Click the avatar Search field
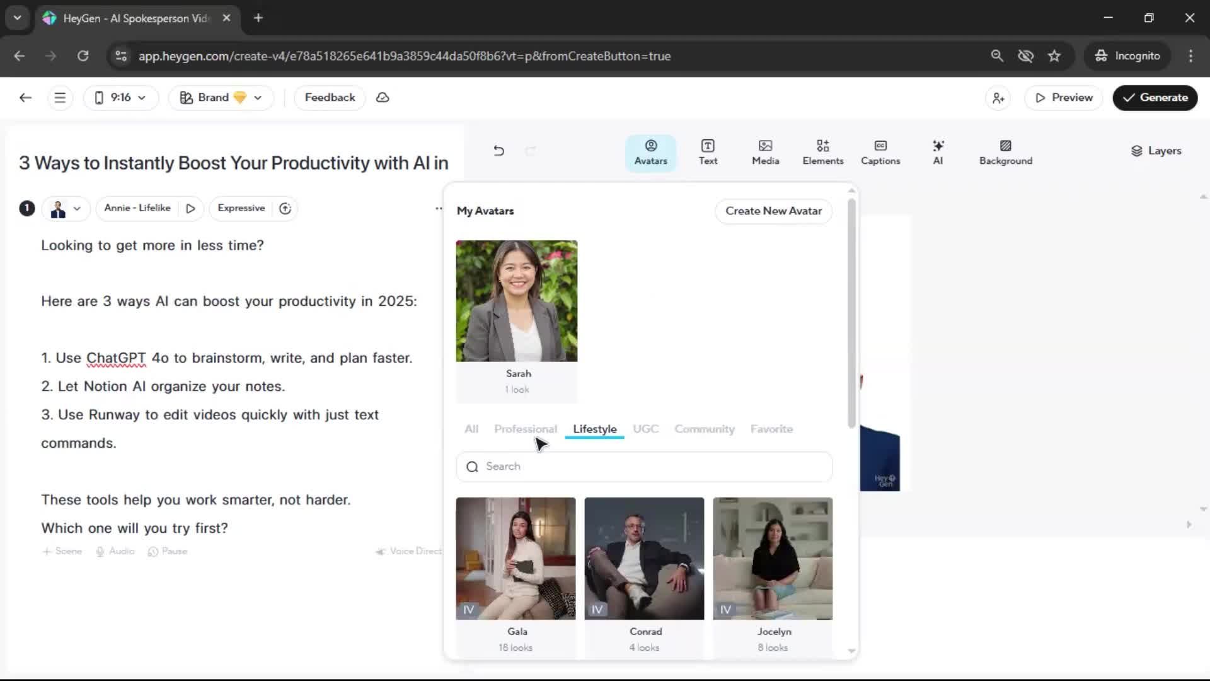The height and width of the screenshot is (681, 1210). pyautogui.click(x=644, y=467)
